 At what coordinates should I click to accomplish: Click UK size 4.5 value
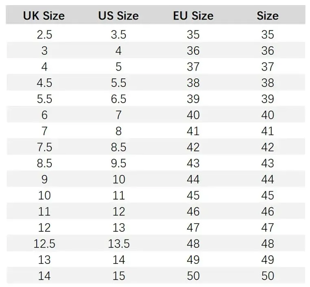coord(44,83)
